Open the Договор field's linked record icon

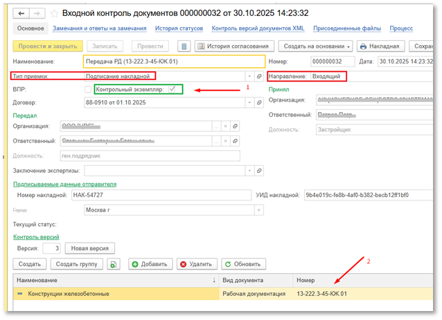tap(258, 102)
